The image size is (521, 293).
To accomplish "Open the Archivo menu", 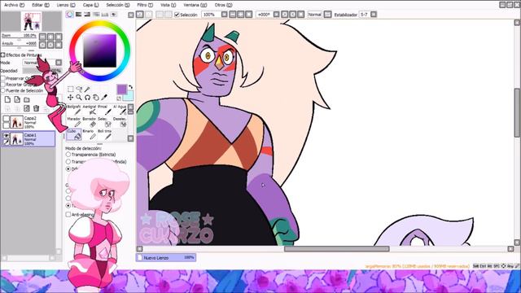I will tap(15, 5).
